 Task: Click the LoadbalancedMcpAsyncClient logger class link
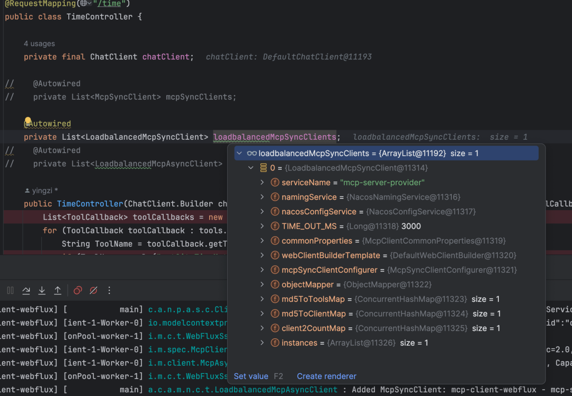[x=243, y=390]
